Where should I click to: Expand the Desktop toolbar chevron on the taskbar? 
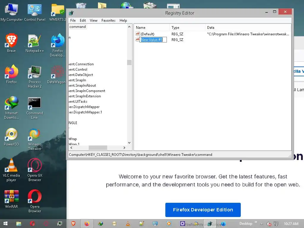coord(256,222)
